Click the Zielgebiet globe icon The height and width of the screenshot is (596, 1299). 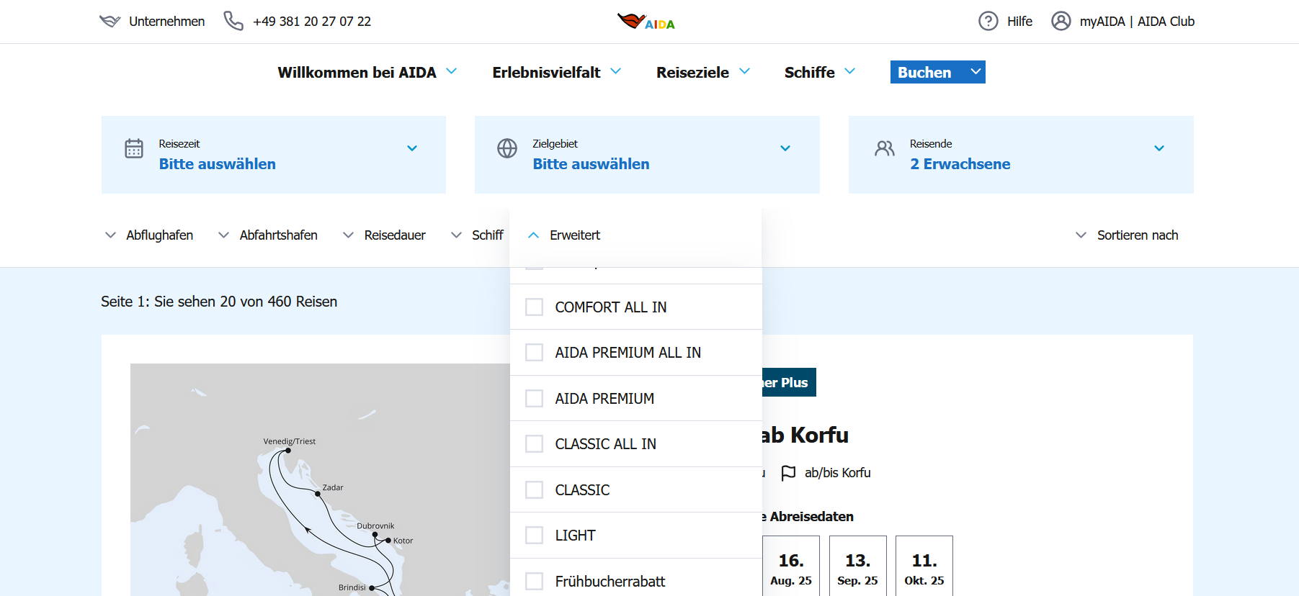tap(507, 148)
